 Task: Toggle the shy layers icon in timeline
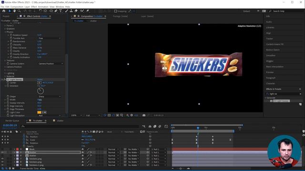pyautogui.click(x=150, y=126)
